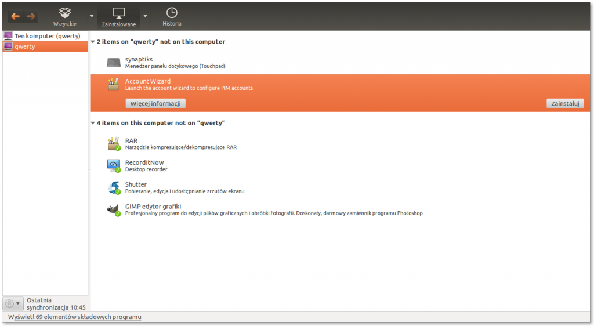Click the monitor icon next to 'Ten komputer'
The height and width of the screenshot is (326, 594).
tap(8, 36)
